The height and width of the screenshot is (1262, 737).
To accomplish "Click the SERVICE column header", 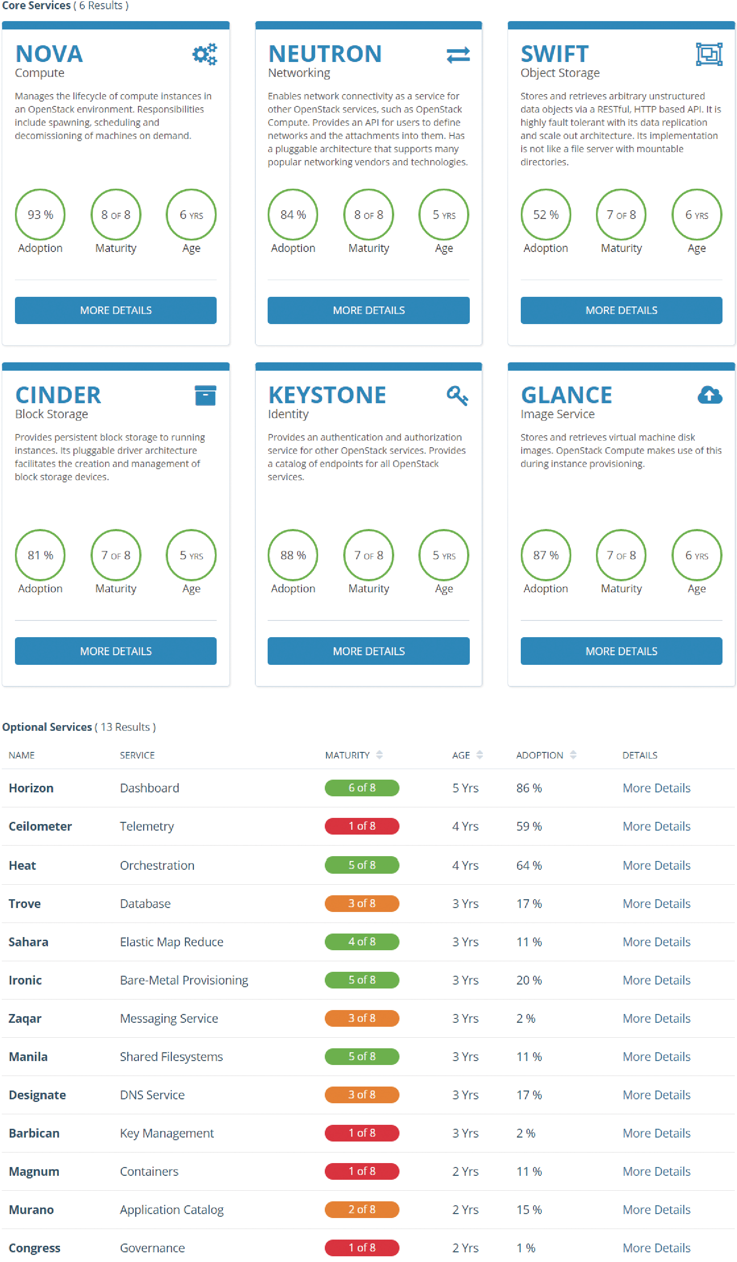I will pyautogui.click(x=137, y=755).
